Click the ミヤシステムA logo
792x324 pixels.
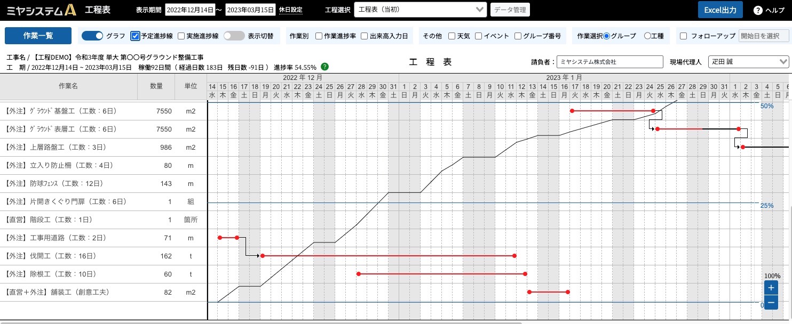click(41, 10)
